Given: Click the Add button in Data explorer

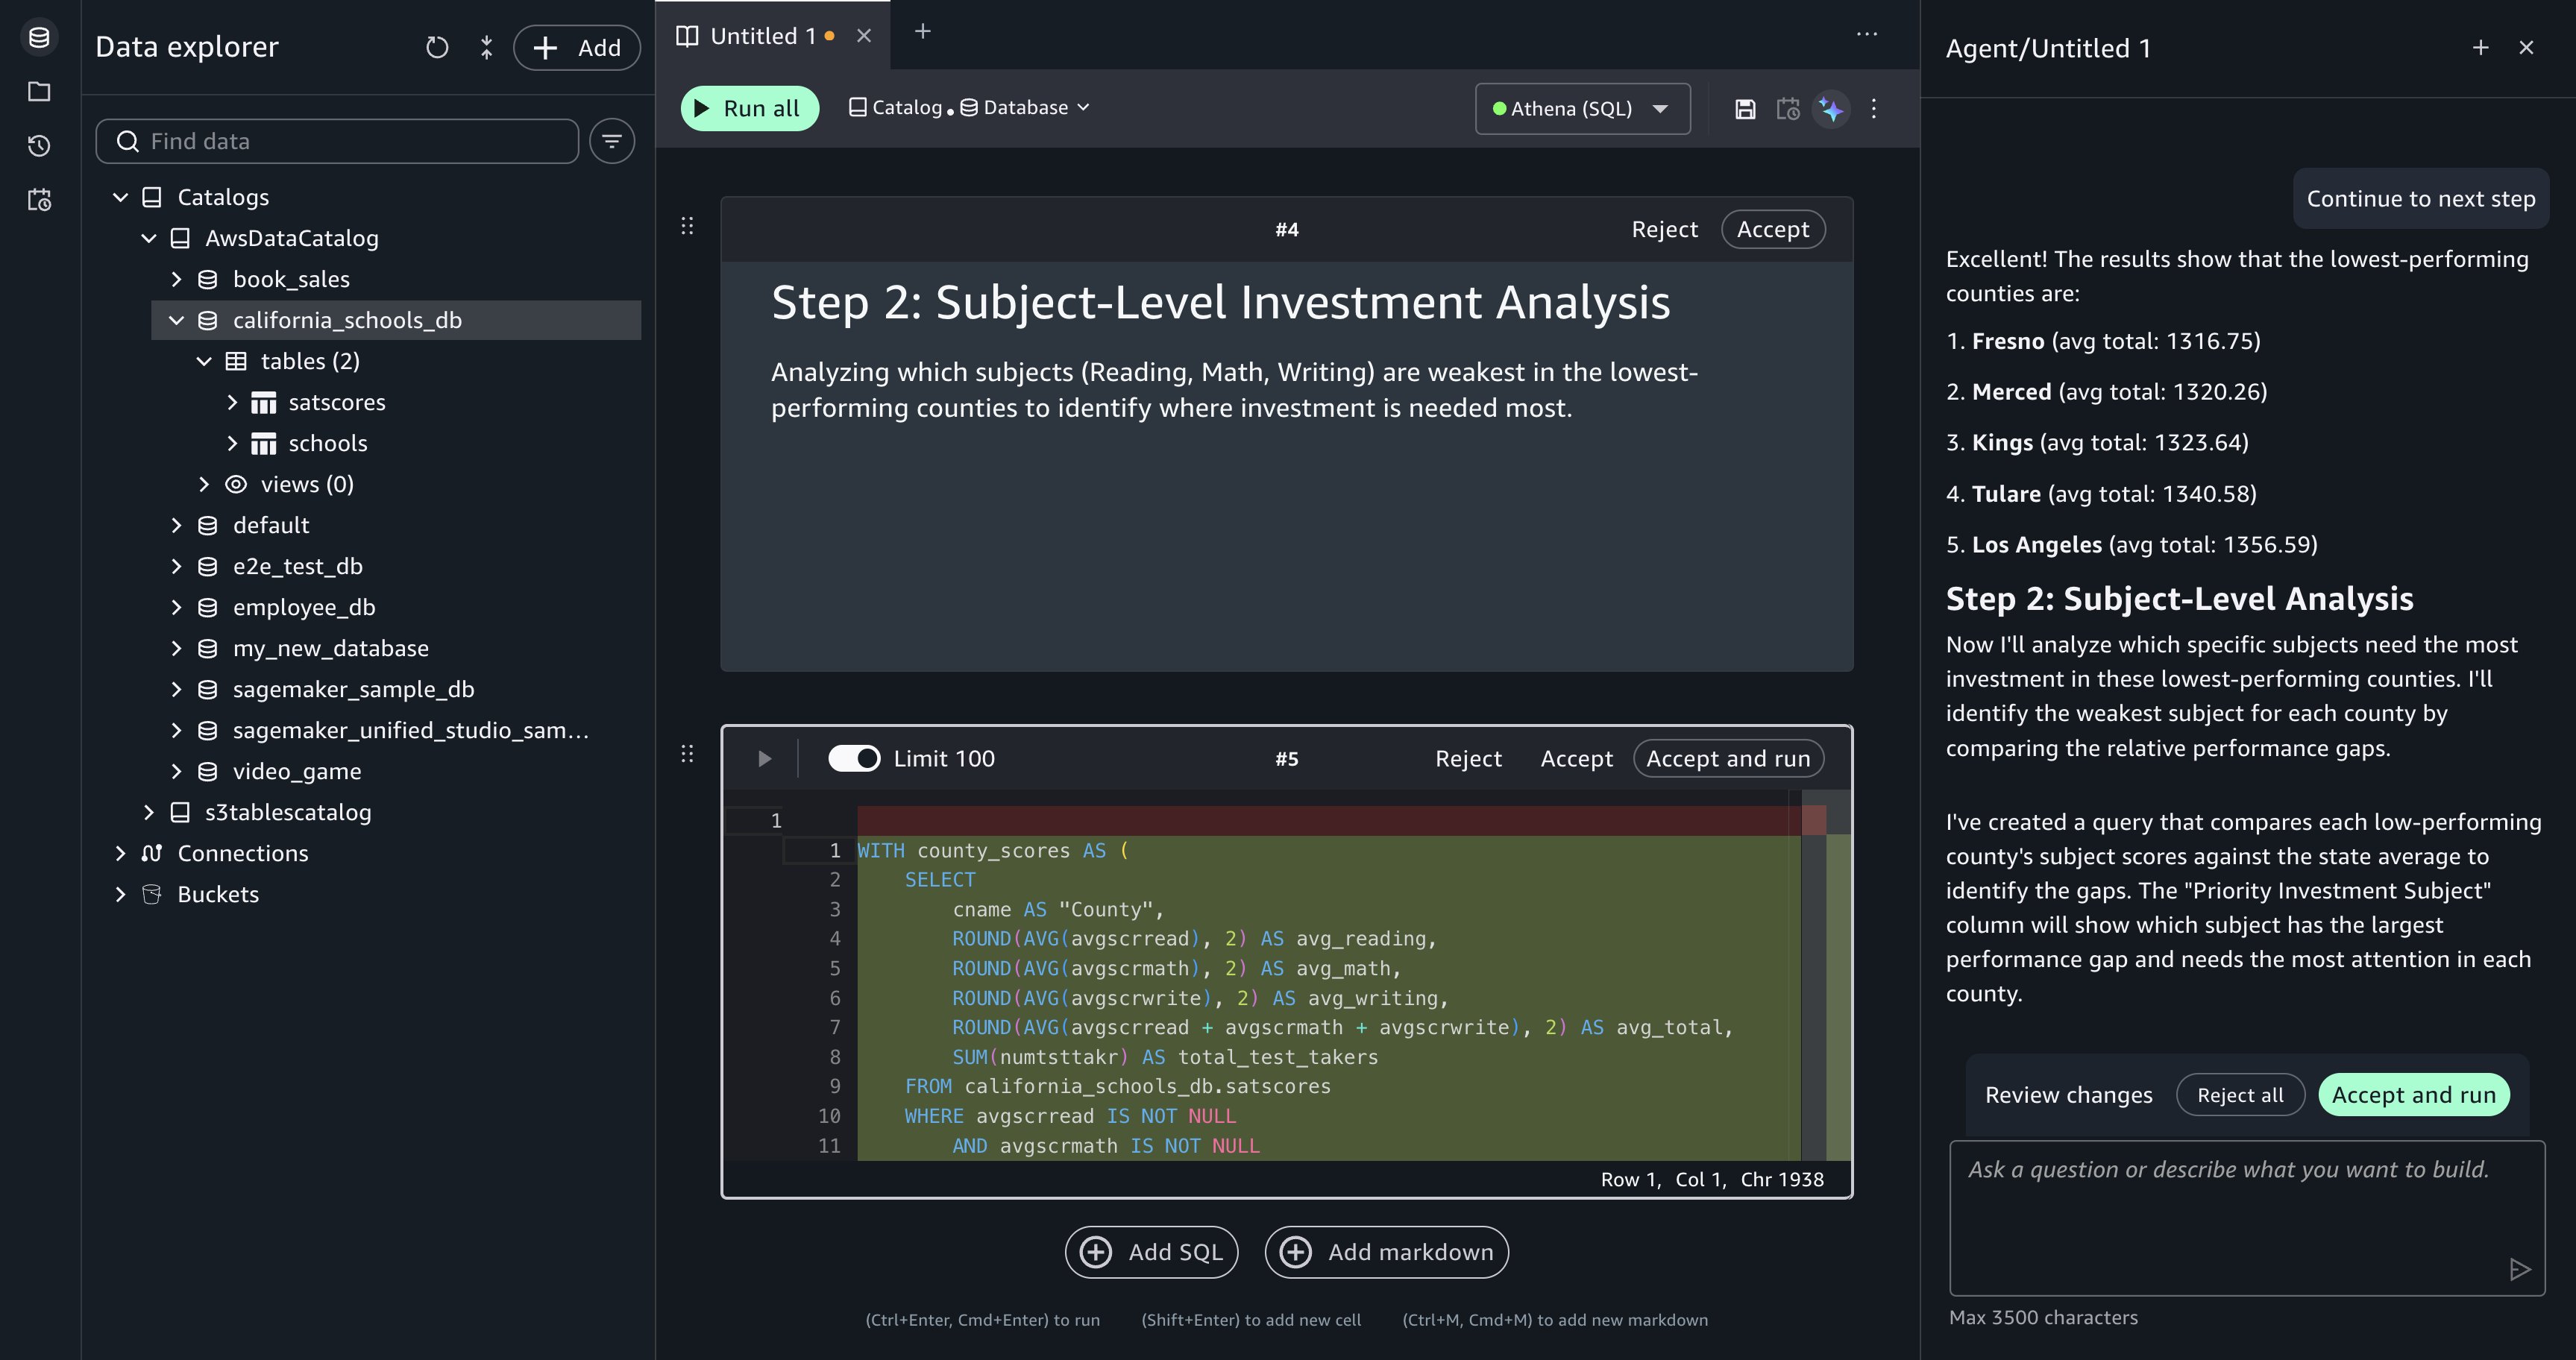Looking at the screenshot, I should point(577,48).
